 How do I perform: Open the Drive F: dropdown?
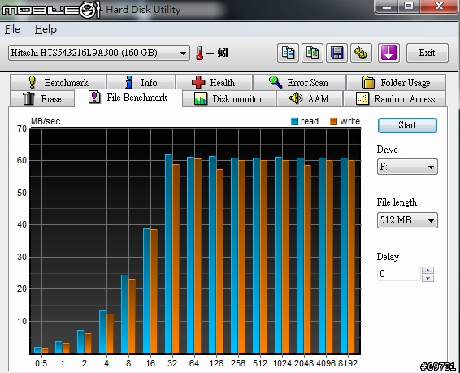407,167
